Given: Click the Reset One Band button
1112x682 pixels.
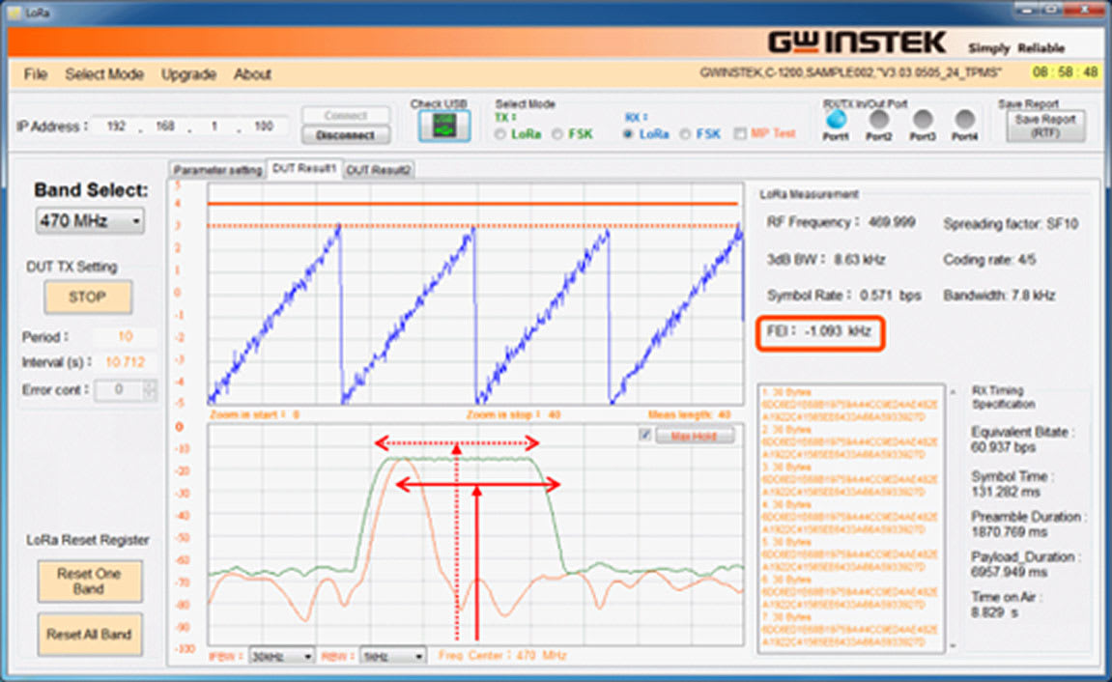Looking at the screenshot, I should pos(89,582).
